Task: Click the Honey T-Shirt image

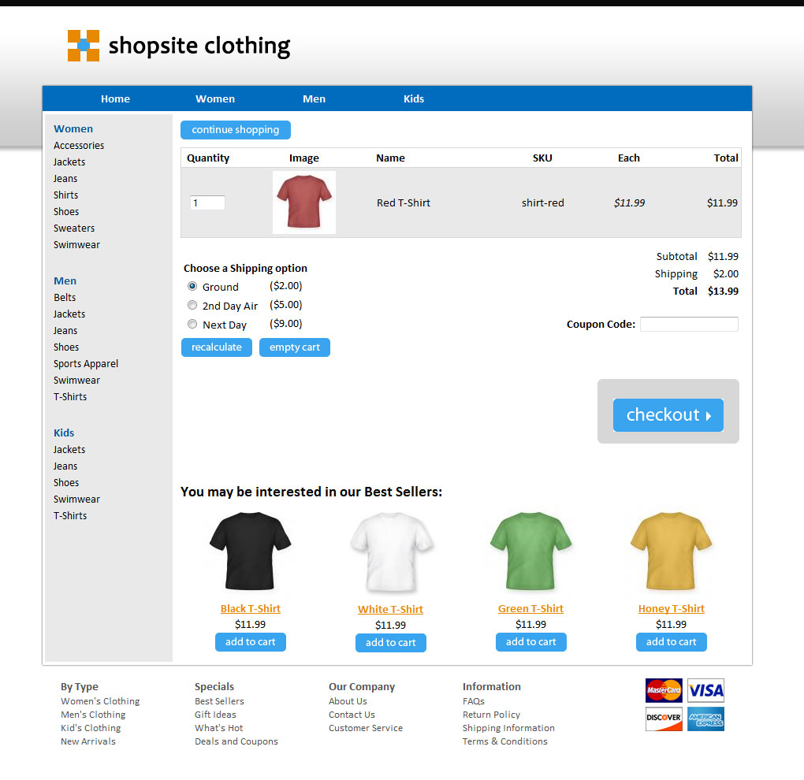Action: pos(671,552)
